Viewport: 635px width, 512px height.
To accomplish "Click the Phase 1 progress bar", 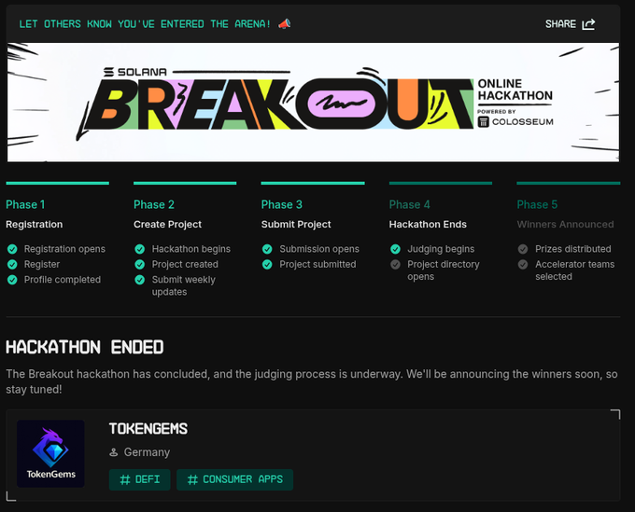I will [x=58, y=183].
